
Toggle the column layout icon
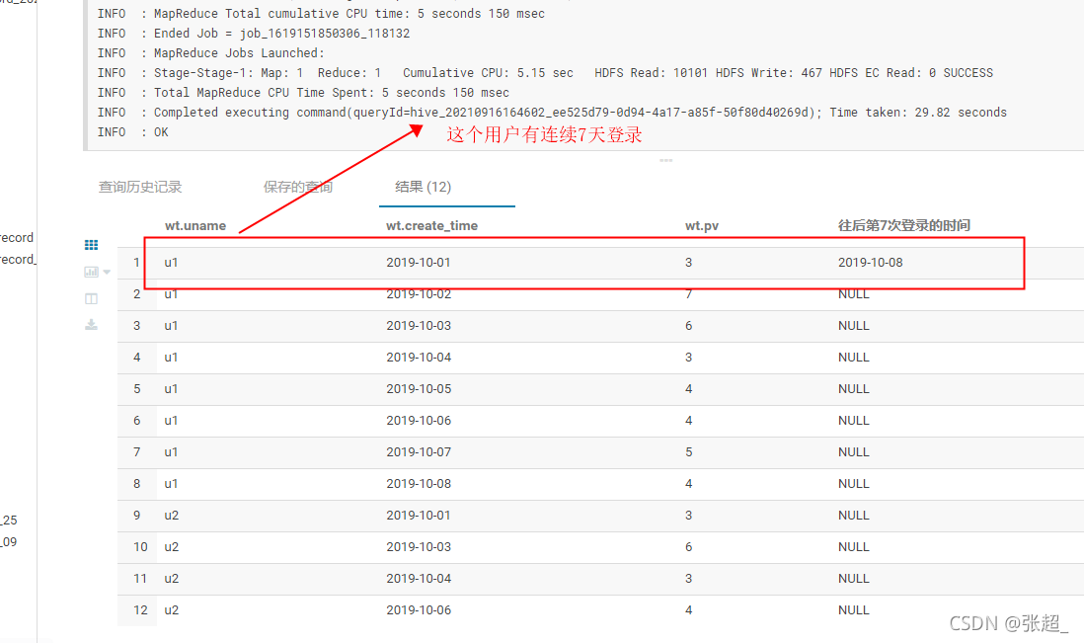click(91, 298)
